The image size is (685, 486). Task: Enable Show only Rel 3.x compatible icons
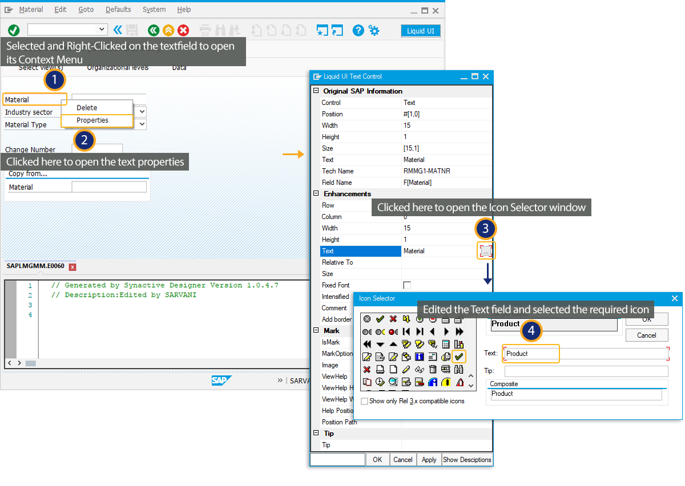coord(364,401)
